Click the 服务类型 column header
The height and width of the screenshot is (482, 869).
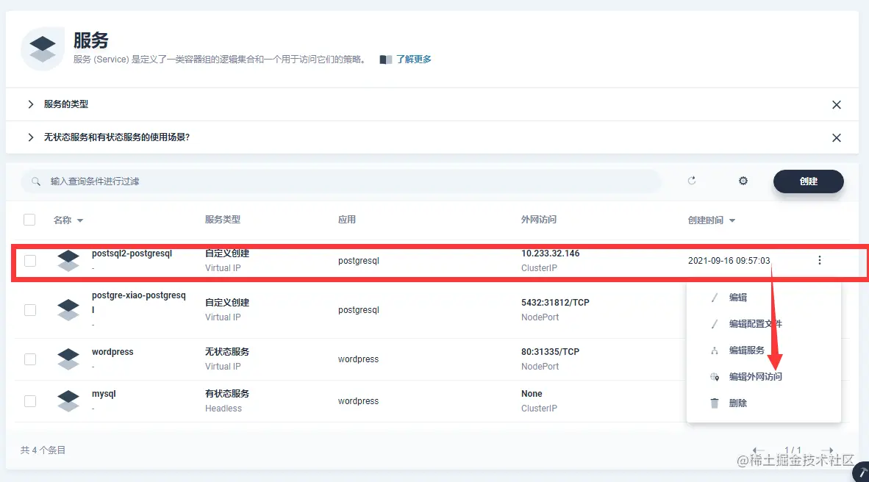click(223, 220)
